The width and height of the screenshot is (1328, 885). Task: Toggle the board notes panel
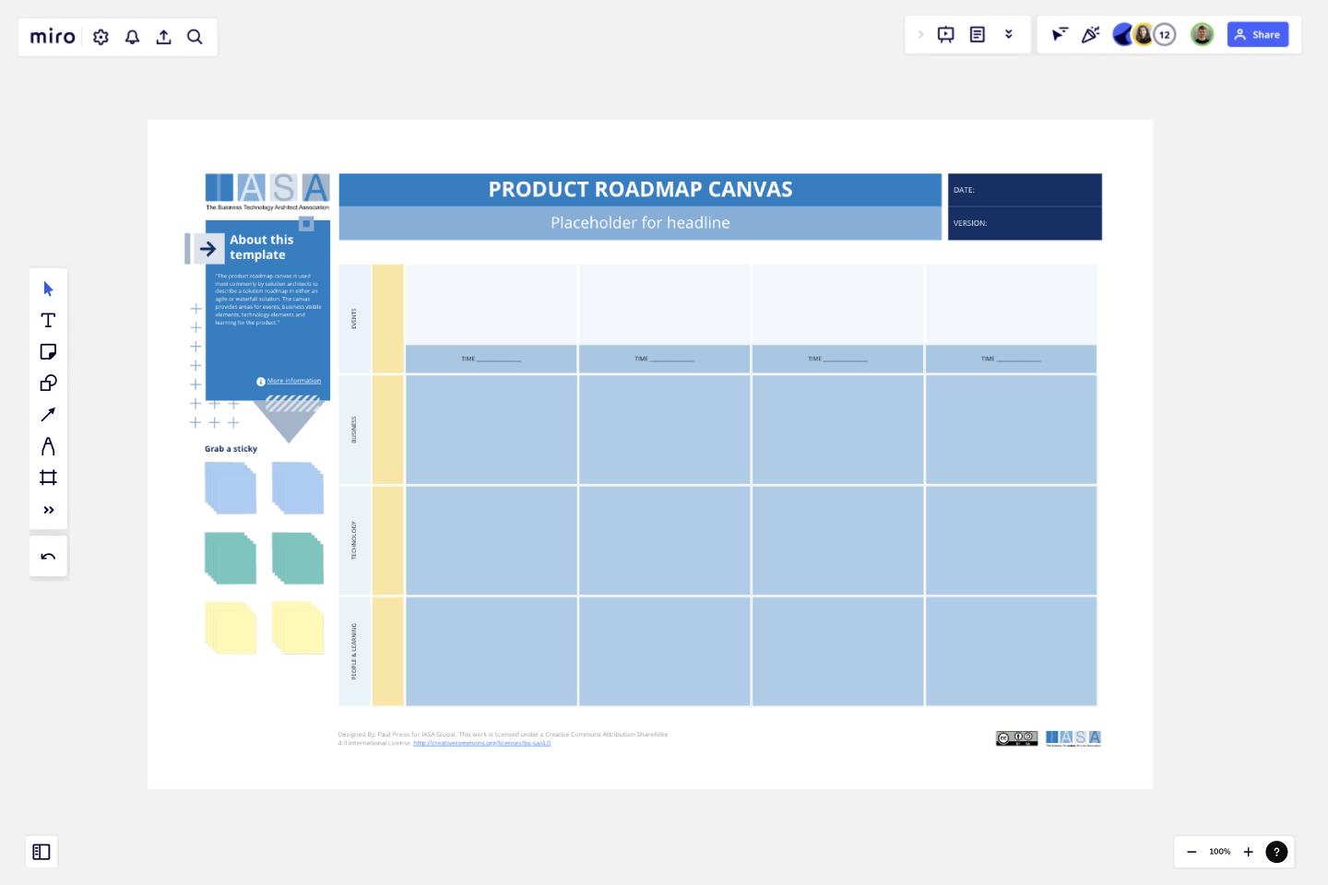(x=976, y=33)
